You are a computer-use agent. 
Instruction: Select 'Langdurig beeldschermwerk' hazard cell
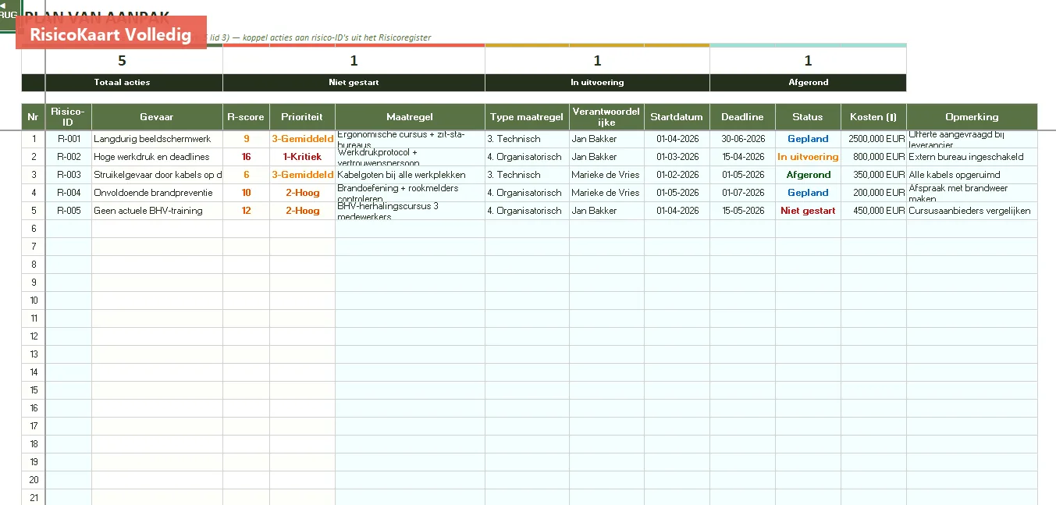tap(157, 139)
